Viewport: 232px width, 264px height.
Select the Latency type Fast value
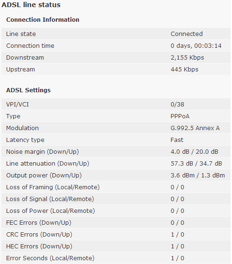177,140
